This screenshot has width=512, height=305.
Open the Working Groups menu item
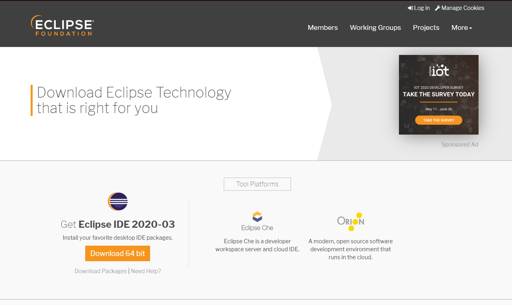[x=375, y=27]
